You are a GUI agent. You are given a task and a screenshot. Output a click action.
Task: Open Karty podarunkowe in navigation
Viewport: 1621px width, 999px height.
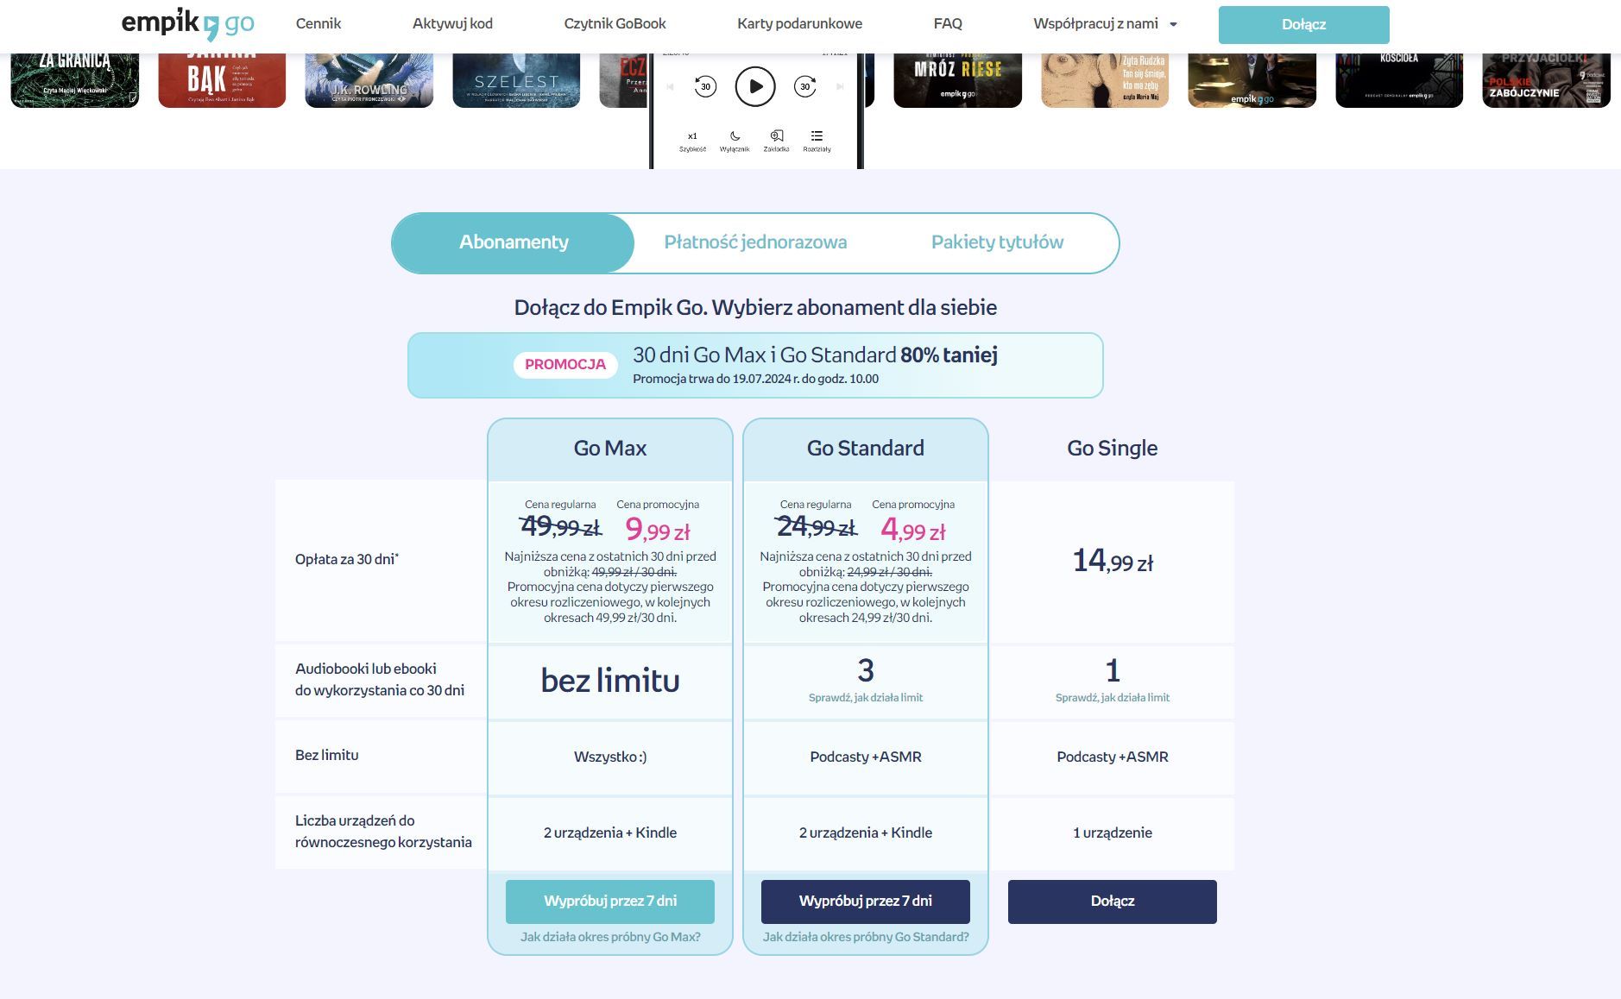[799, 24]
